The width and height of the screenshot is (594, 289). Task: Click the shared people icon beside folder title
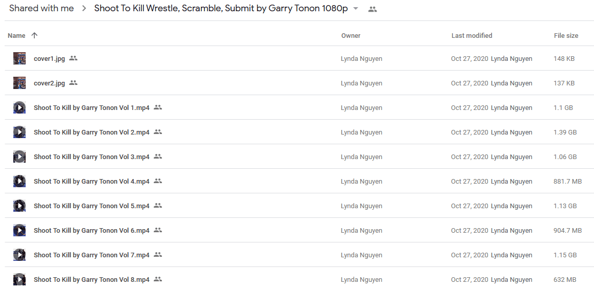373,9
